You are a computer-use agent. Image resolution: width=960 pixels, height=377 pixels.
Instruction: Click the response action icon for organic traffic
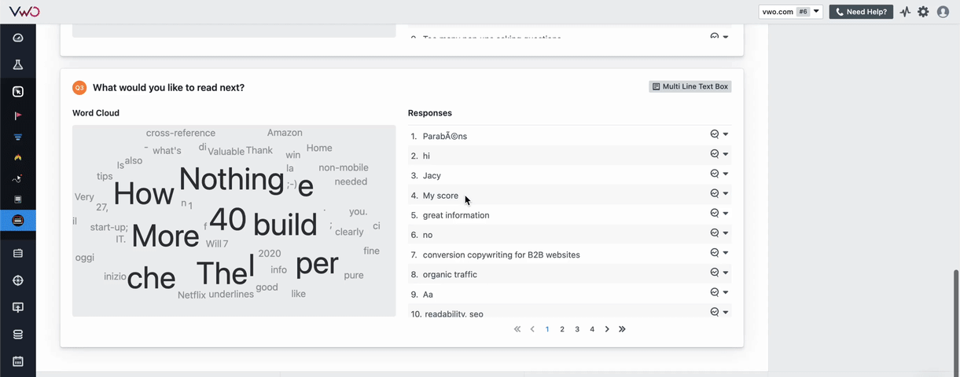(715, 273)
